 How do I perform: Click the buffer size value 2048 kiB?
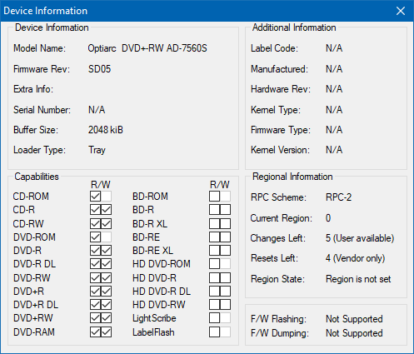click(106, 130)
